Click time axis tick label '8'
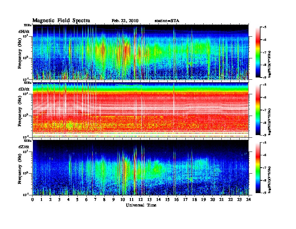 [x=104, y=200]
